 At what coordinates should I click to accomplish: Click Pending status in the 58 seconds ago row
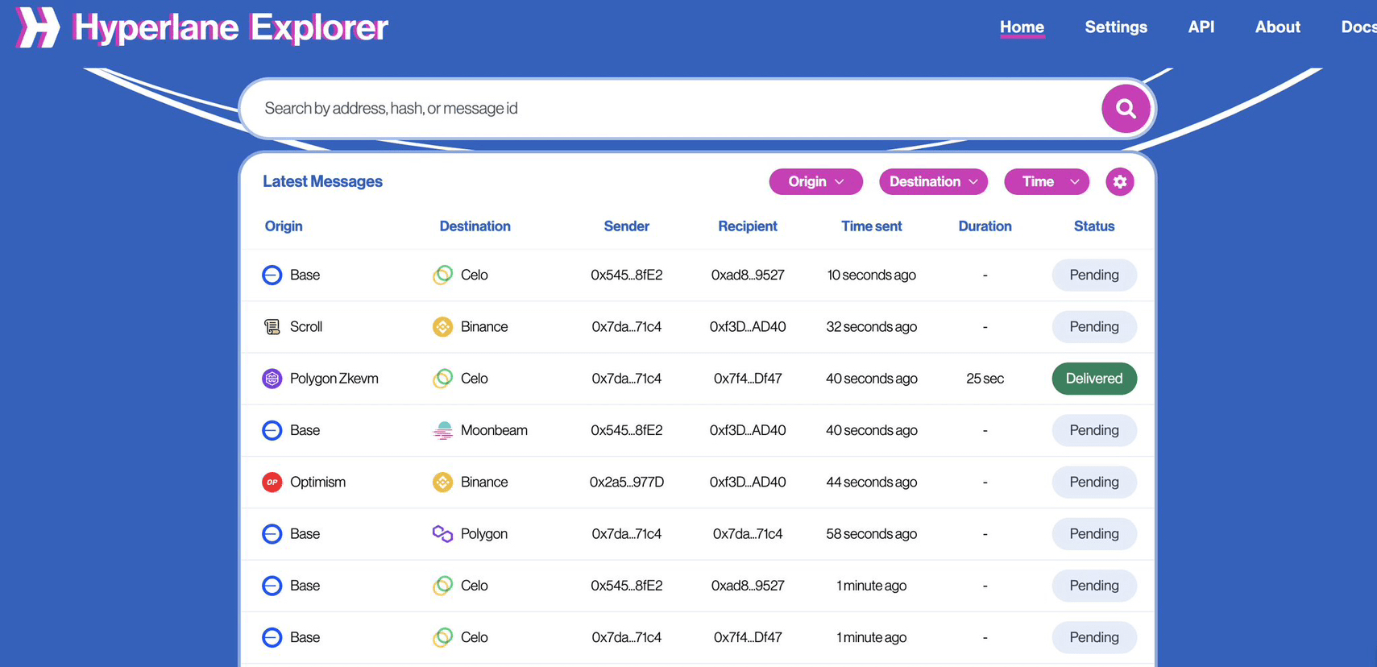click(x=1093, y=534)
